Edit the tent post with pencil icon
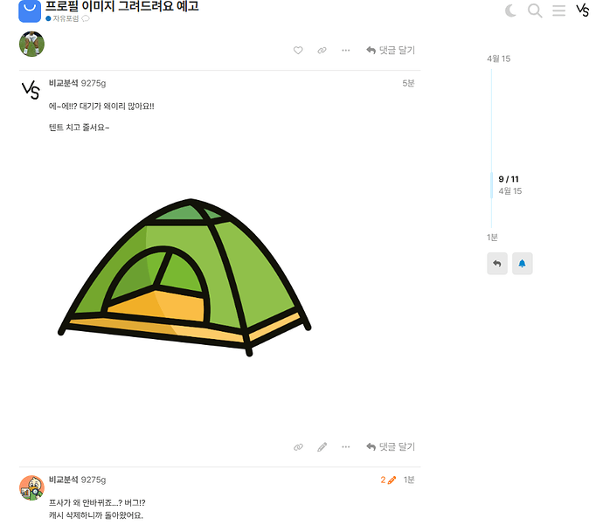The image size is (603, 525). pyautogui.click(x=322, y=447)
